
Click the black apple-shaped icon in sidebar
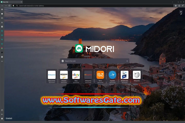pos(2,53)
